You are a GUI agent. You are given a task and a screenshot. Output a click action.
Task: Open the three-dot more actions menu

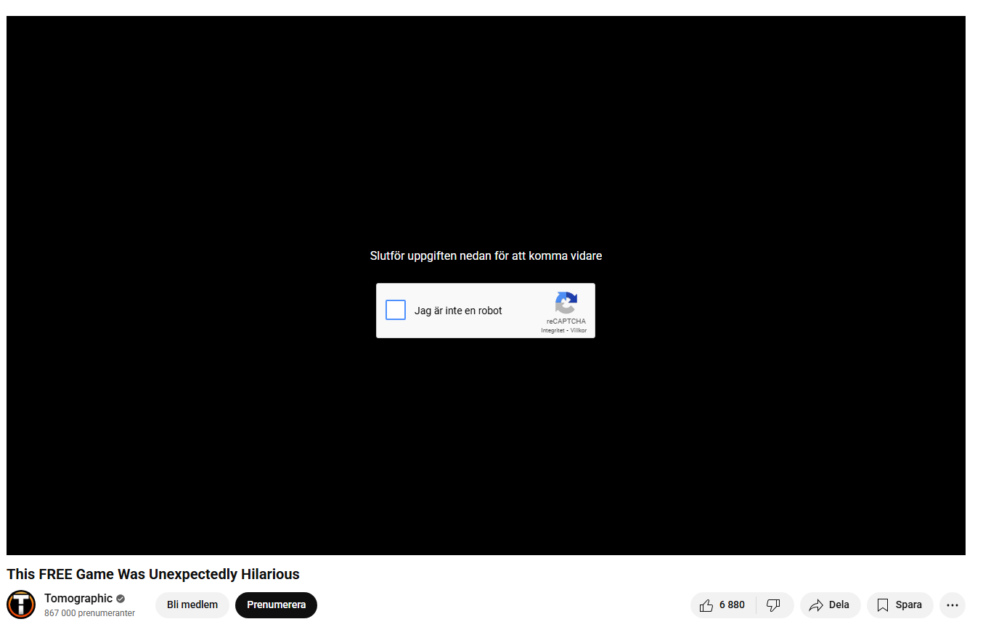[x=953, y=605]
